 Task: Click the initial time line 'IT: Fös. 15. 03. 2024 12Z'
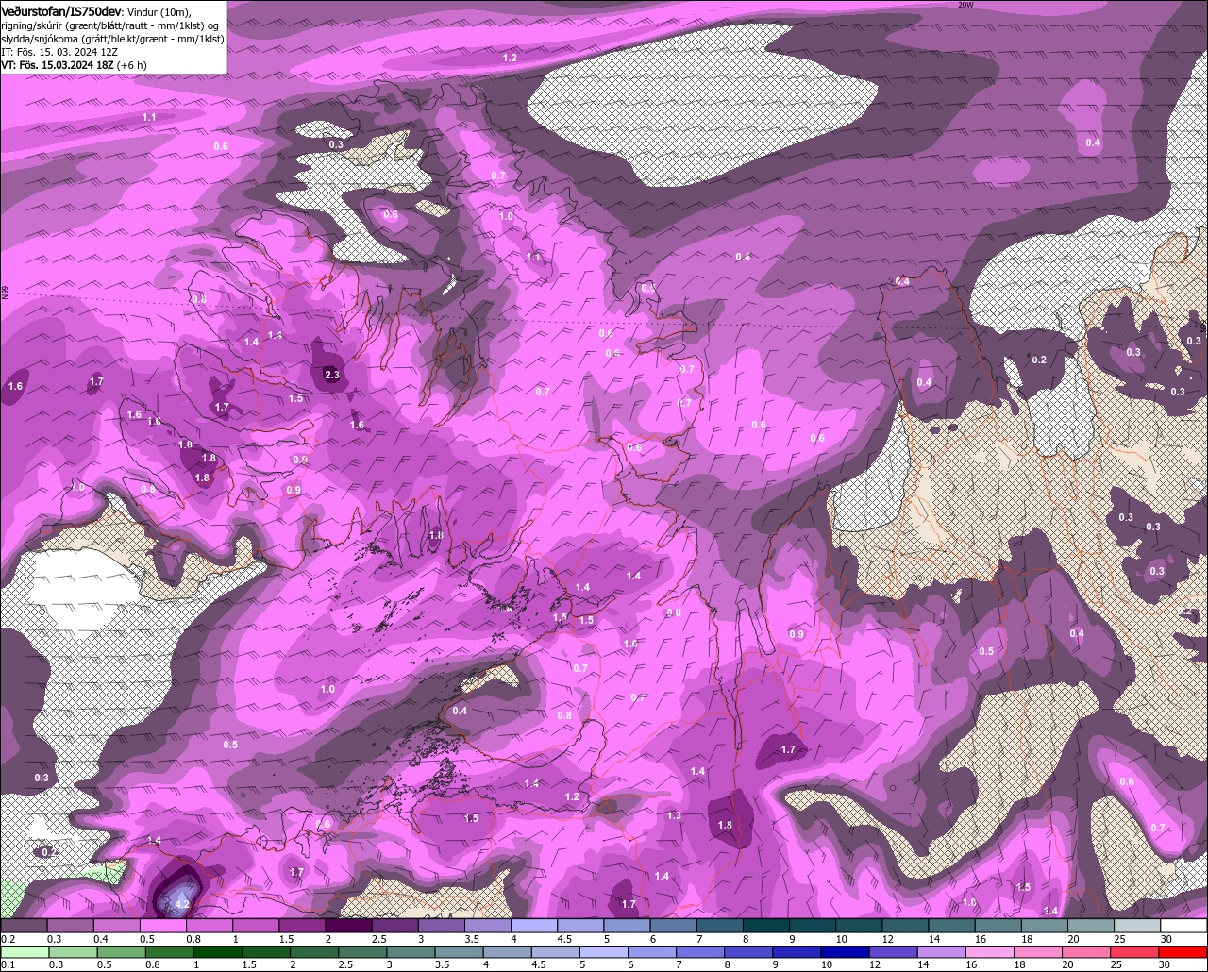pos(60,52)
